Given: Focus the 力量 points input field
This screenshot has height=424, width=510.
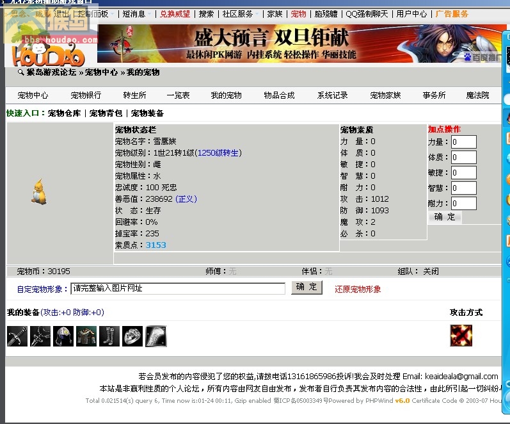Looking at the screenshot, I should pyautogui.click(x=464, y=142).
